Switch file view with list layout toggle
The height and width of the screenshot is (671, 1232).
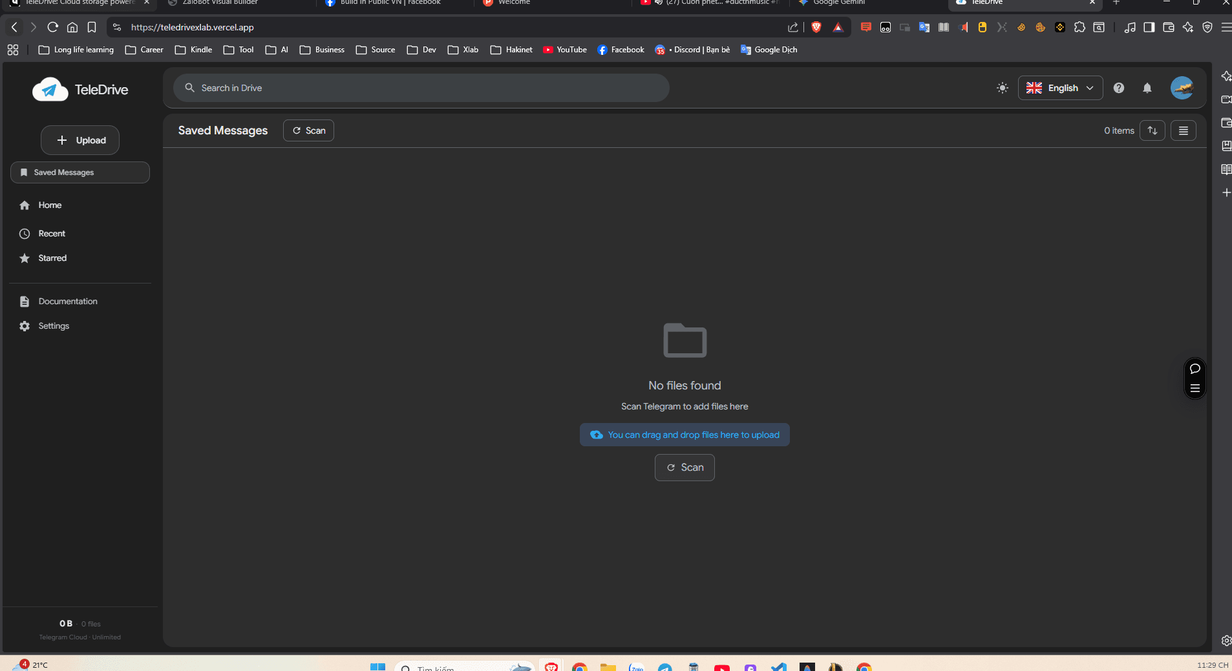(x=1183, y=130)
